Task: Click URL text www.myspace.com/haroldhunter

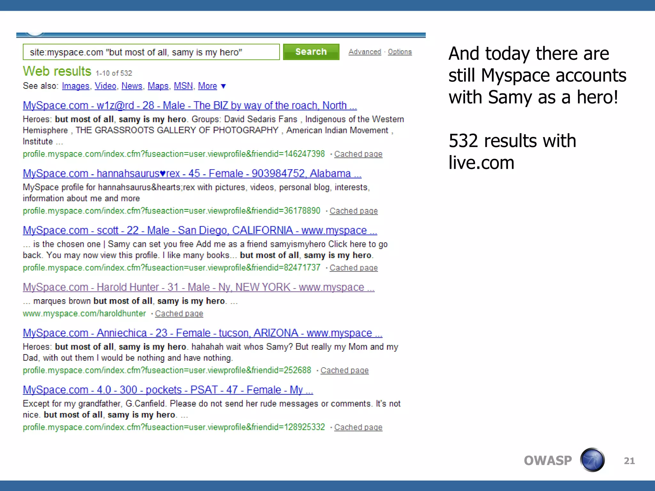Action: 84,314
